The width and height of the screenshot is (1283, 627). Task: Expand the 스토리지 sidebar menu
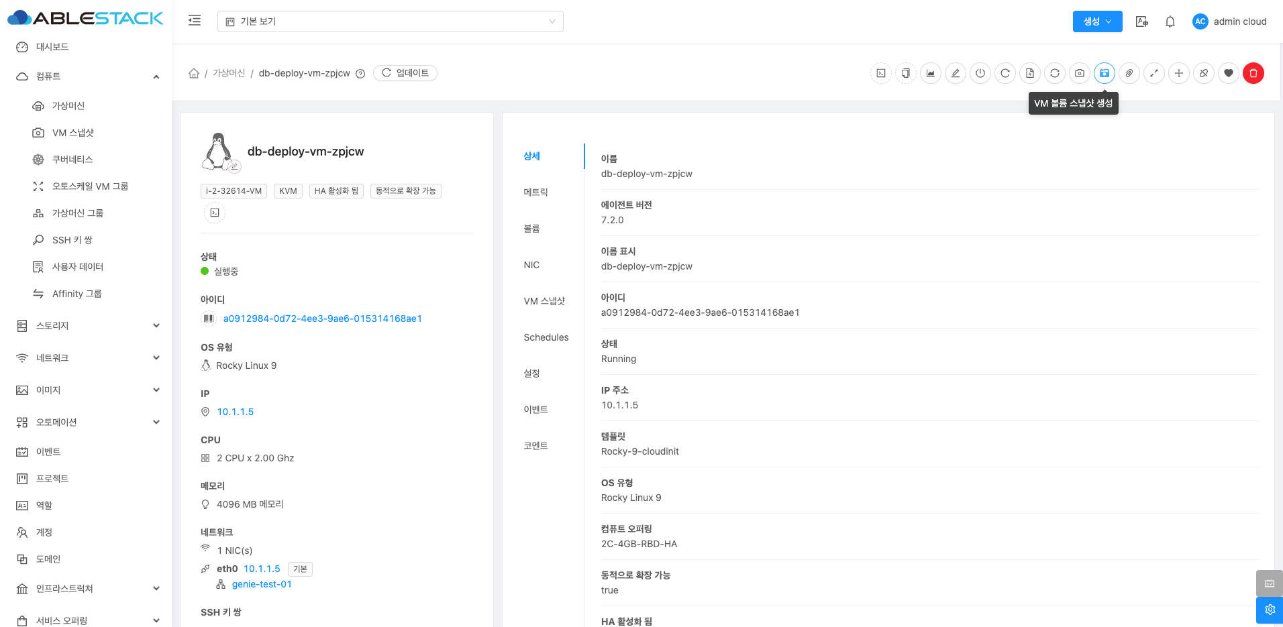point(87,326)
